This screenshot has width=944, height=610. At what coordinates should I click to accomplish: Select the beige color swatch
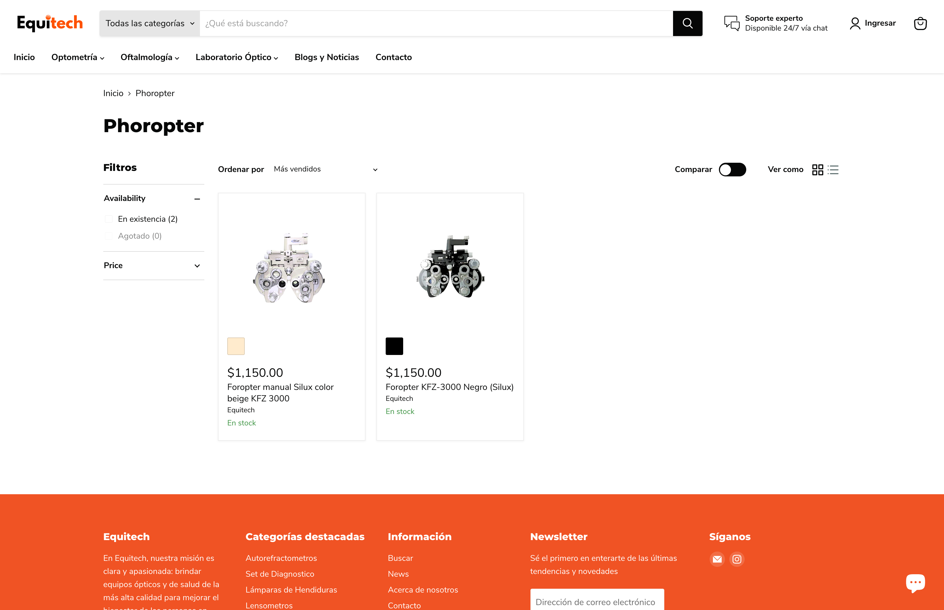tap(236, 346)
